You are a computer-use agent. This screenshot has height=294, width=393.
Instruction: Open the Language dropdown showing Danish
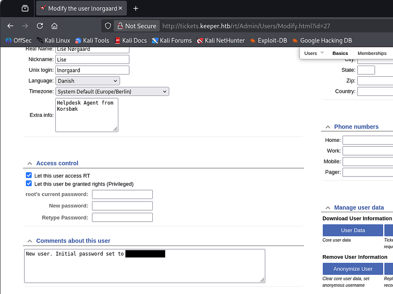click(88, 81)
